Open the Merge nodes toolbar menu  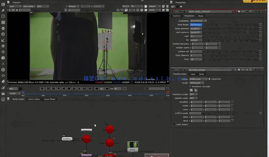tap(3, 46)
